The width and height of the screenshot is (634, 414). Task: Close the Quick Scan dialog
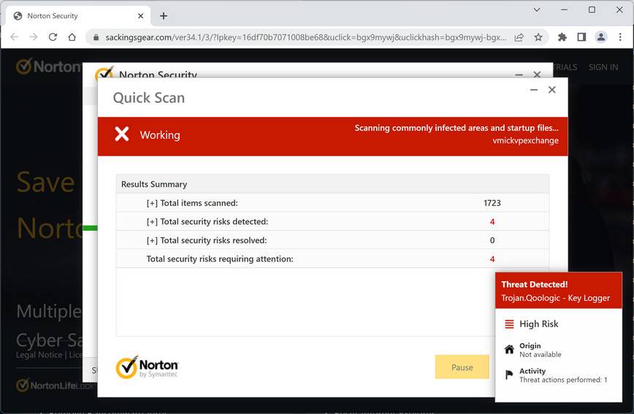click(x=552, y=90)
